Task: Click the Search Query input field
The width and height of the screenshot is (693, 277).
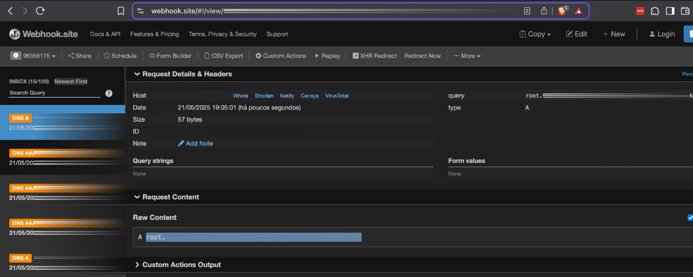Action: (54, 93)
